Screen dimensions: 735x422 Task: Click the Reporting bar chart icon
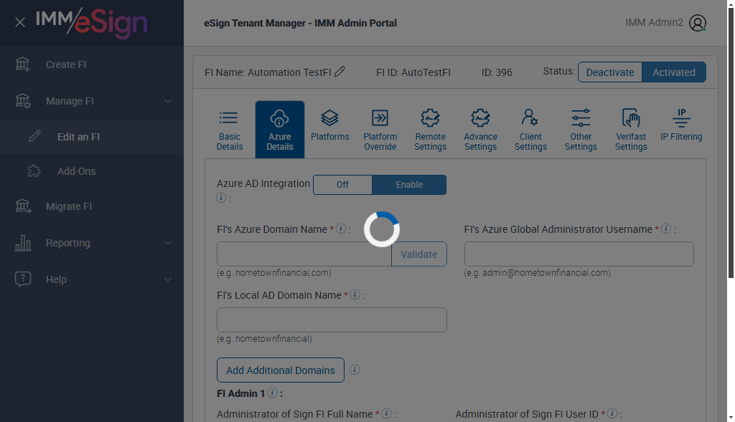click(x=22, y=242)
